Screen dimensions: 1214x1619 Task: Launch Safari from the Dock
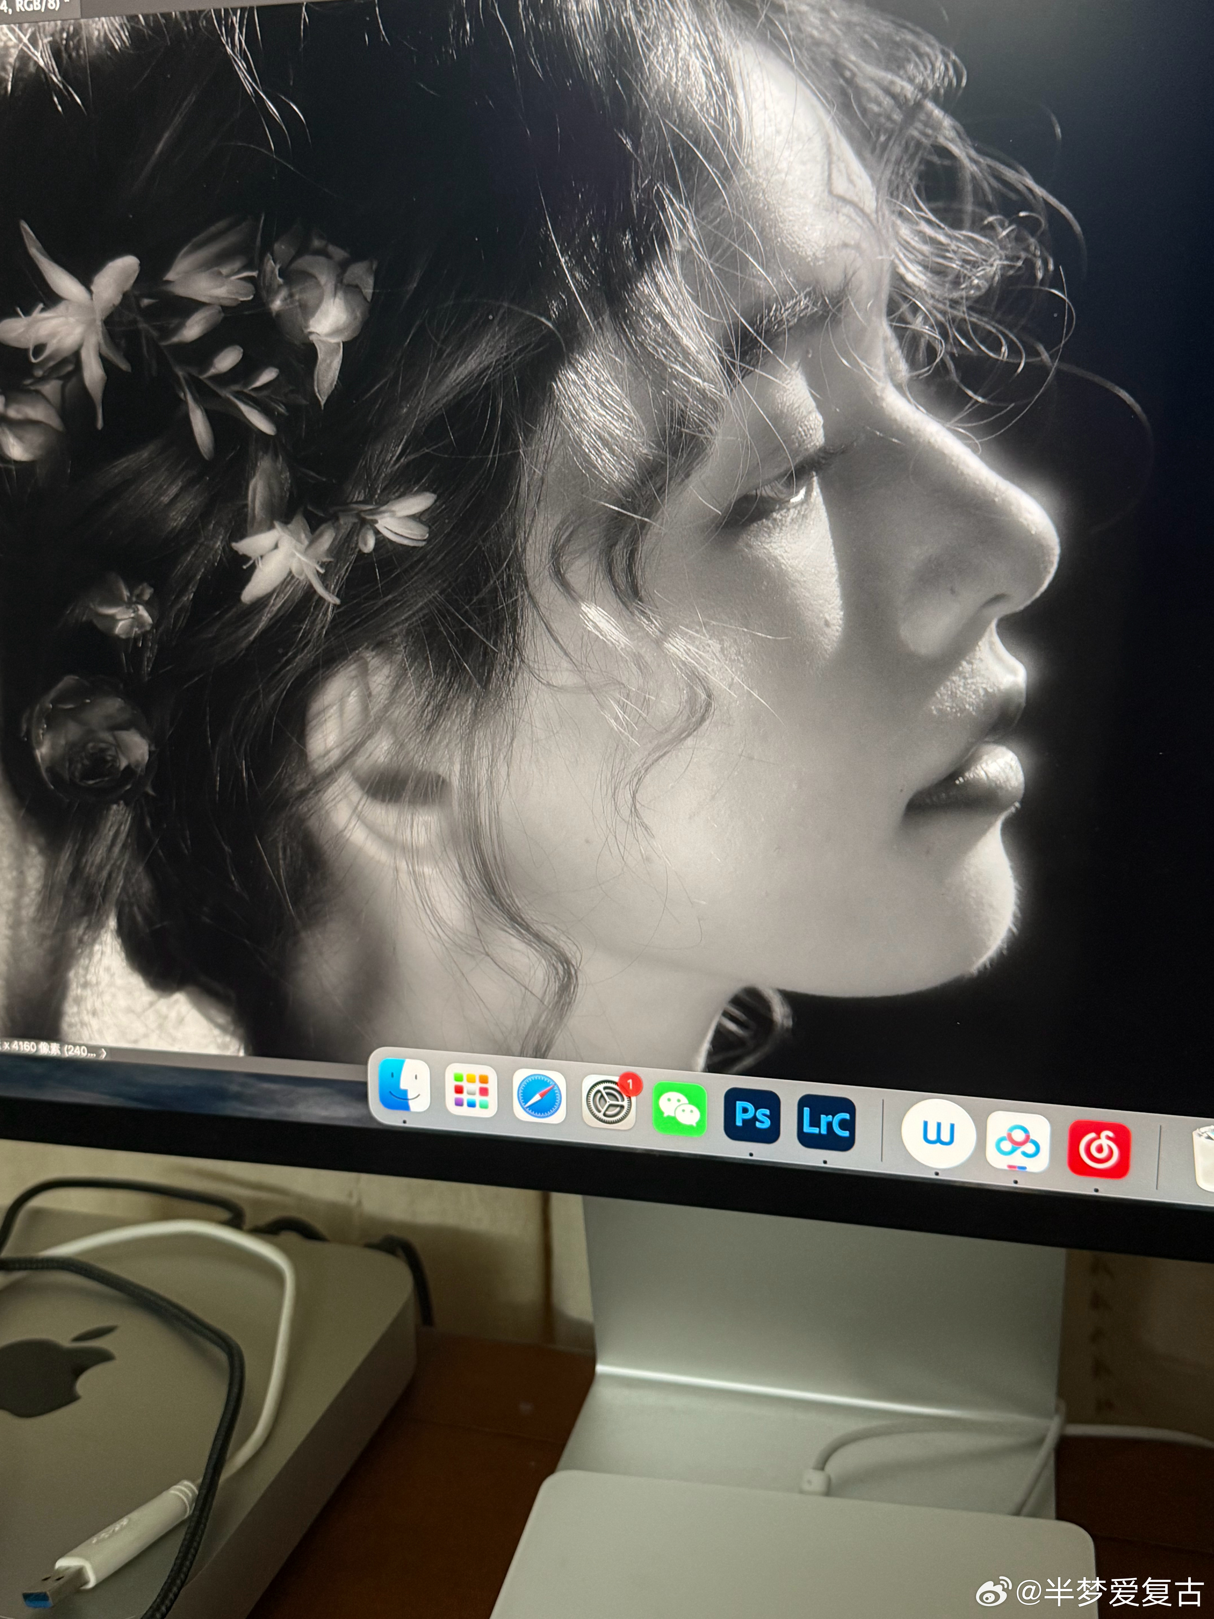click(x=539, y=1096)
